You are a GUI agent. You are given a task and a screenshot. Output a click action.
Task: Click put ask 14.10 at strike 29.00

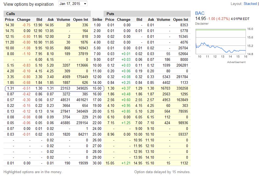(x=150, y=157)
